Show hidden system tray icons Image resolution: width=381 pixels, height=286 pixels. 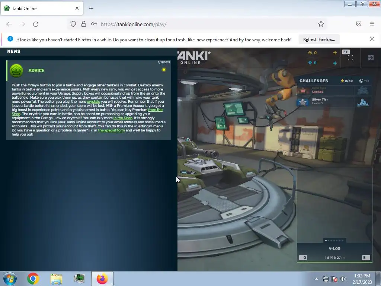316,279
